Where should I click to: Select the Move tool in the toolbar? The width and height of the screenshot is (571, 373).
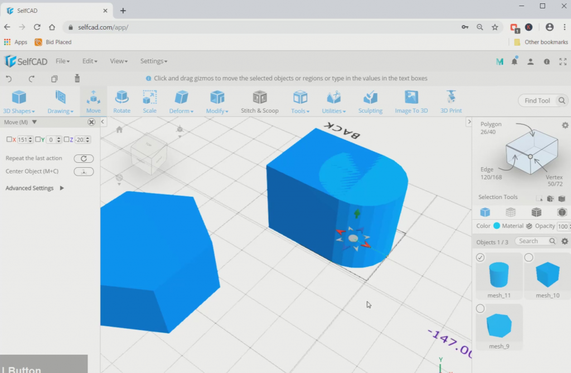[x=93, y=100]
